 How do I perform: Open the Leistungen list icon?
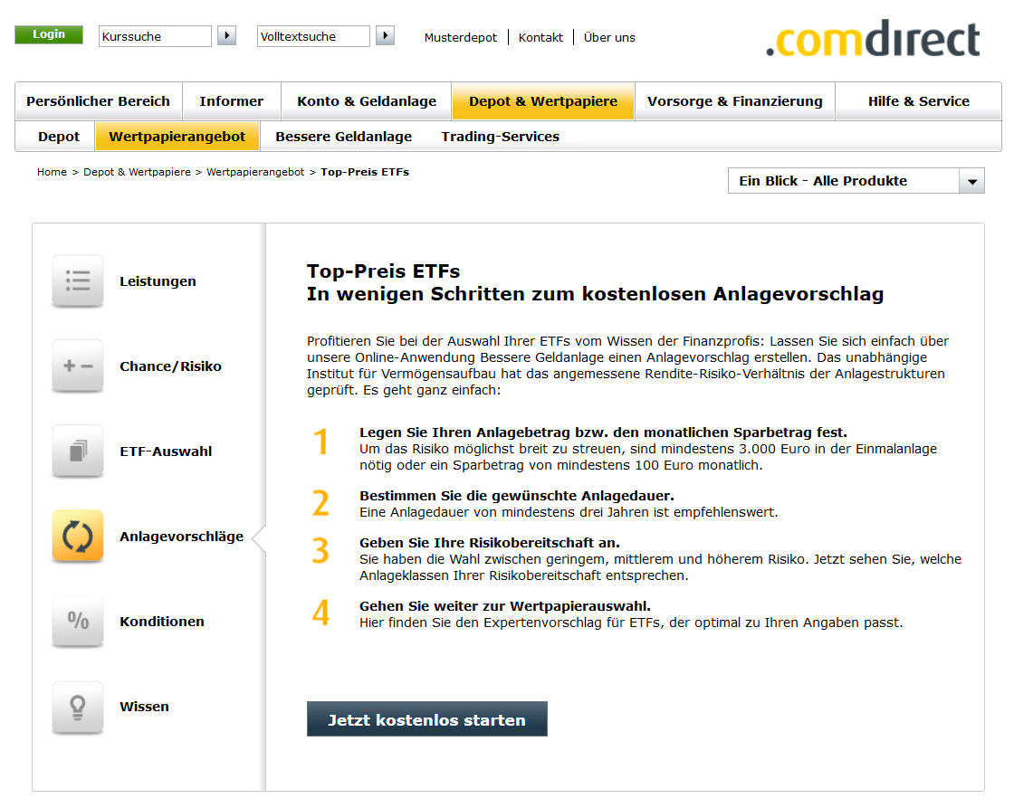coord(78,281)
